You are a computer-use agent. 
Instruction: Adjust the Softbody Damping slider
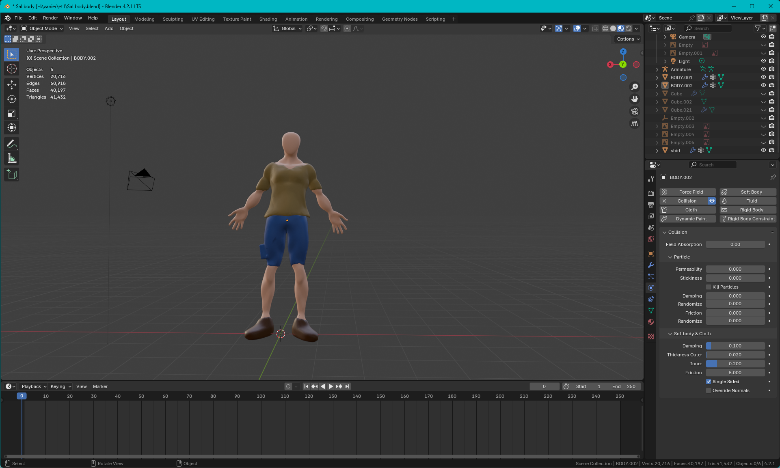(x=735, y=346)
